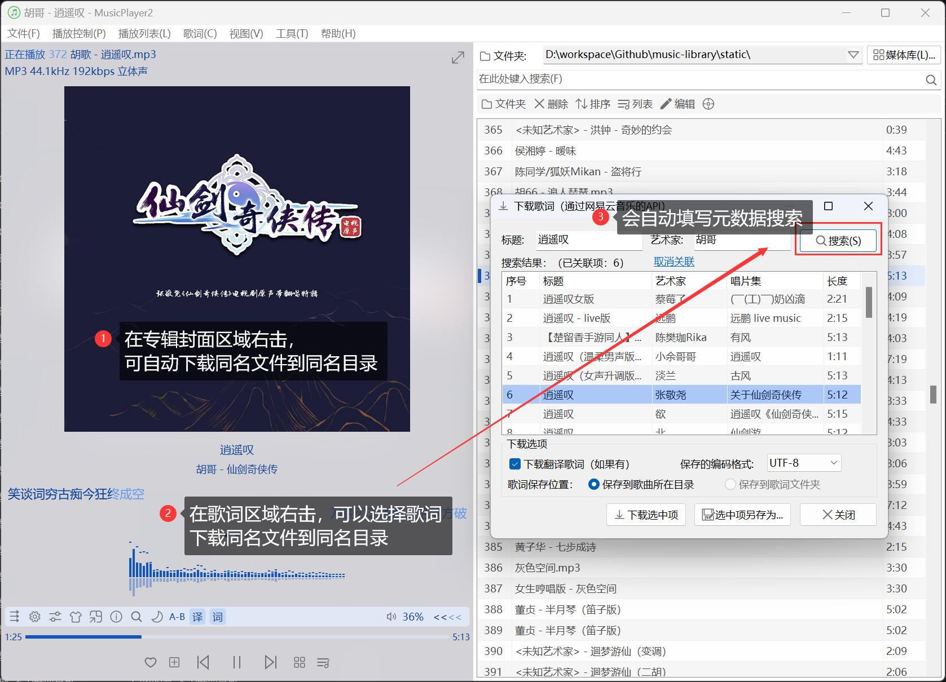Image resolution: width=946 pixels, height=682 pixels.
Task: Open the skin shirt icon
Action: [x=76, y=617]
